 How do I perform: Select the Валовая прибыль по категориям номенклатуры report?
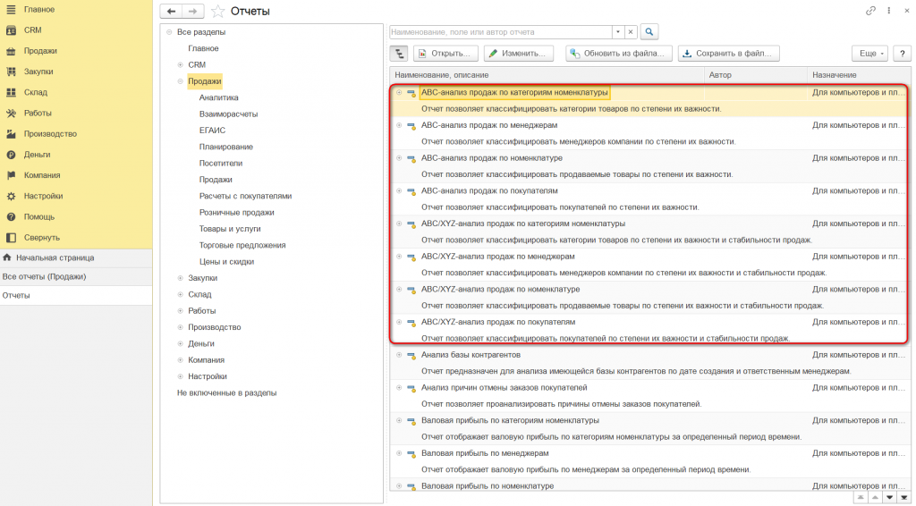(x=510, y=420)
